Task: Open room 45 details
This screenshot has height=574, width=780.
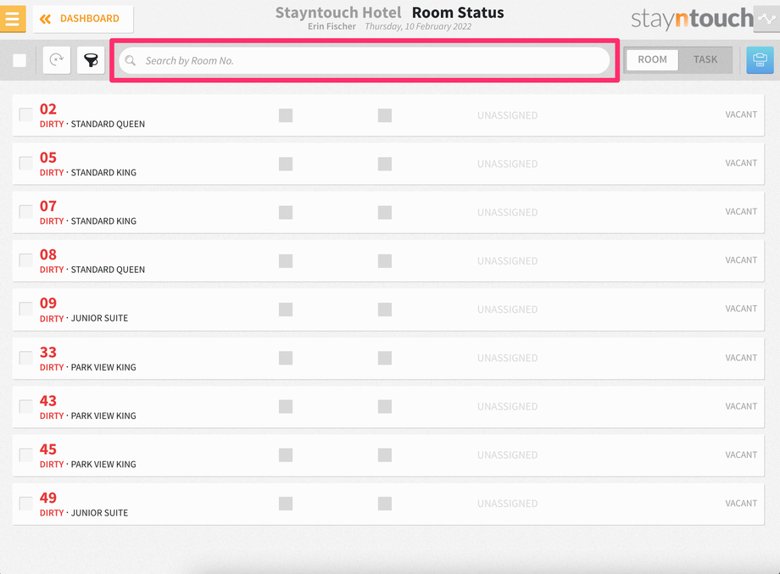Action: [x=388, y=455]
